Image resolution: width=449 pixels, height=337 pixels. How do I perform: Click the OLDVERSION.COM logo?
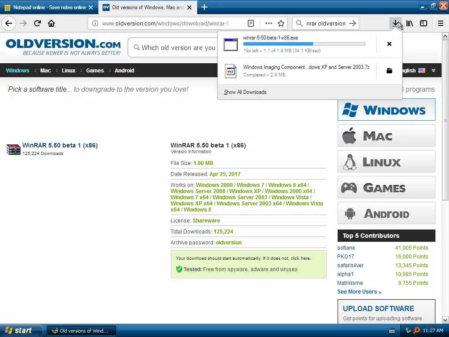(63, 47)
